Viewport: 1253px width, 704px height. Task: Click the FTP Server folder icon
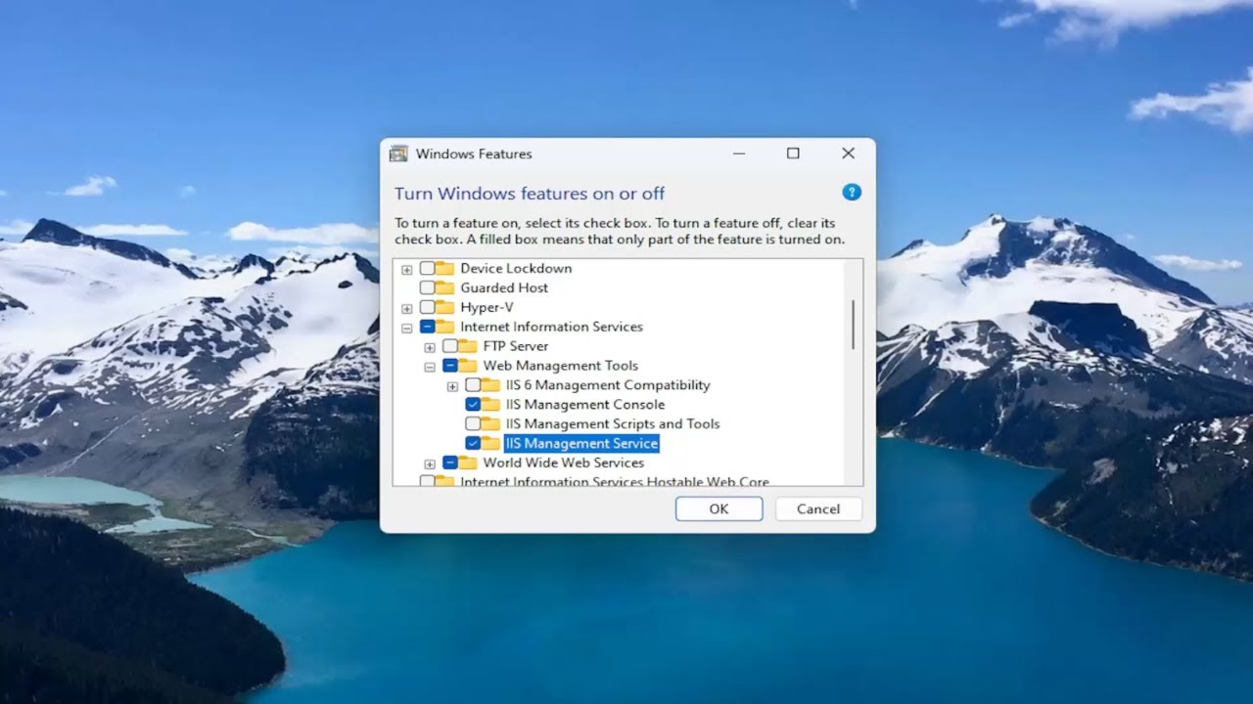coord(468,346)
